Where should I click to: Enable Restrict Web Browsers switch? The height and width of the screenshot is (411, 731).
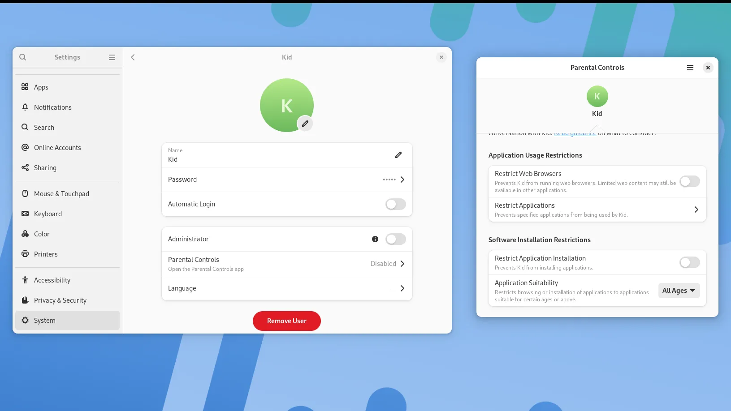tap(690, 181)
